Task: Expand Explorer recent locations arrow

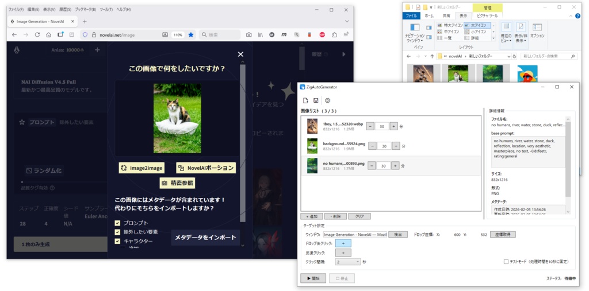Action: pos(426,56)
